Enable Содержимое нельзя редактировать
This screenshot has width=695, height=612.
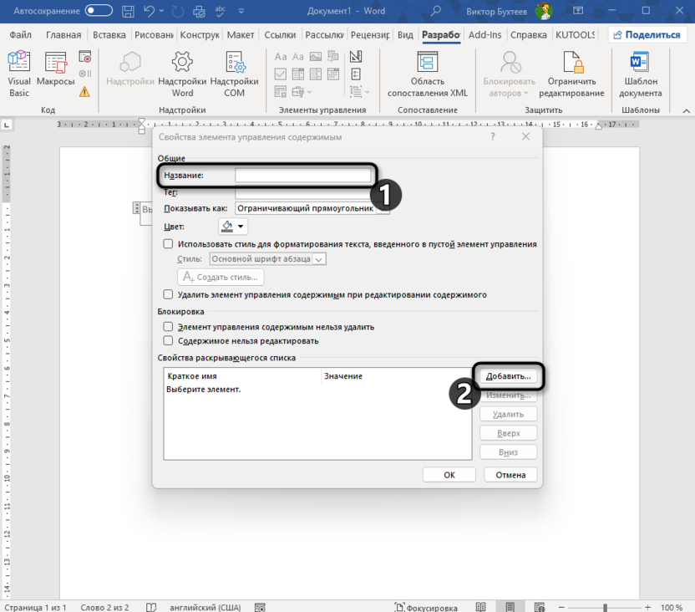pos(169,341)
